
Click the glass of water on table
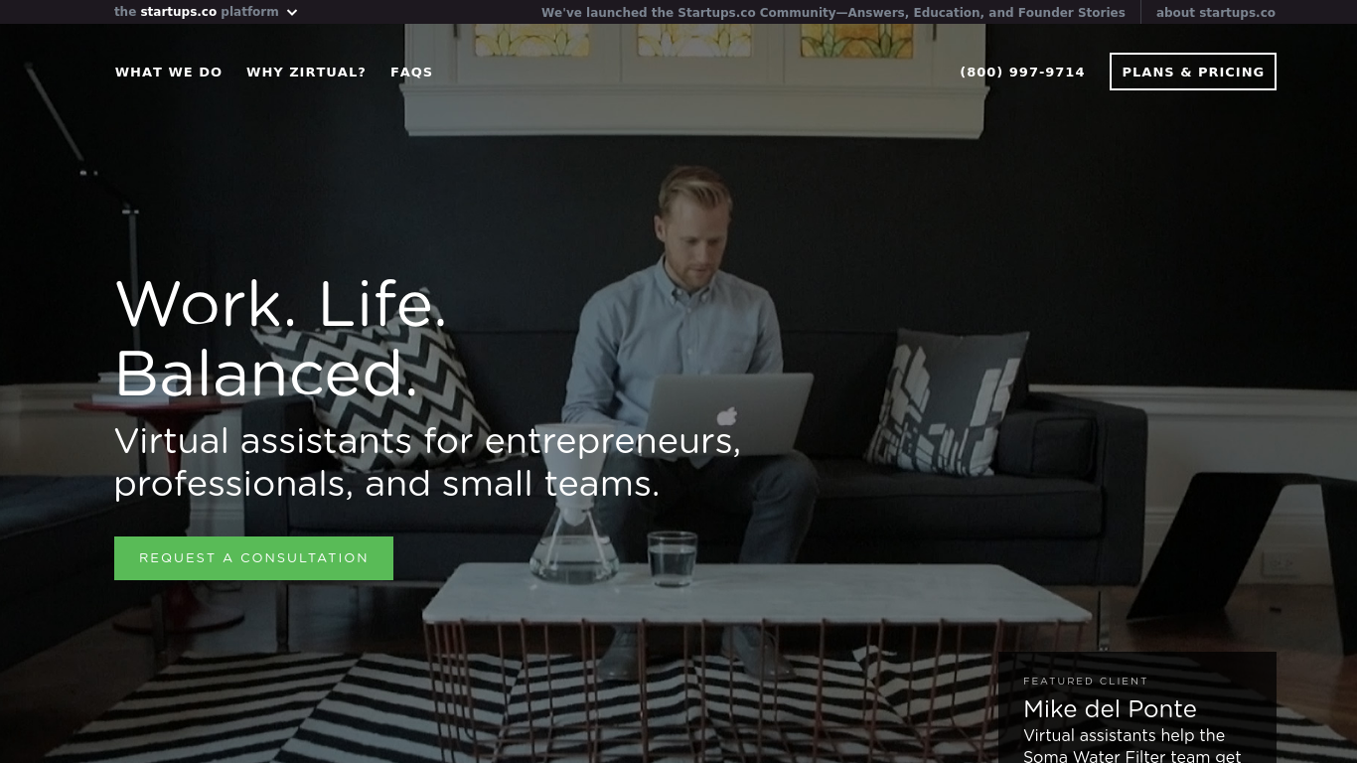(673, 557)
